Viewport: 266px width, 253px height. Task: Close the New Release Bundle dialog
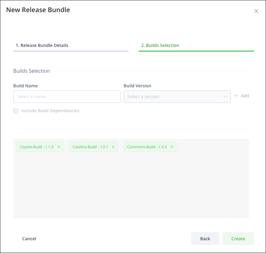click(256, 11)
